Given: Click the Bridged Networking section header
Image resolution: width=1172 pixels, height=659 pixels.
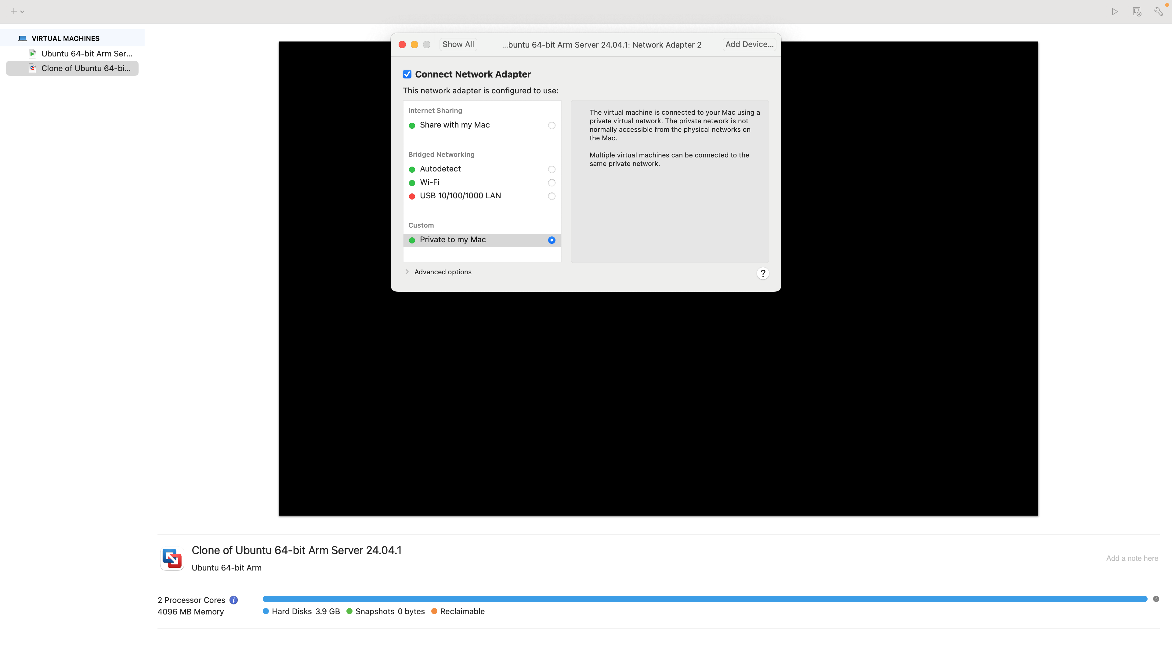Looking at the screenshot, I should pos(441,155).
